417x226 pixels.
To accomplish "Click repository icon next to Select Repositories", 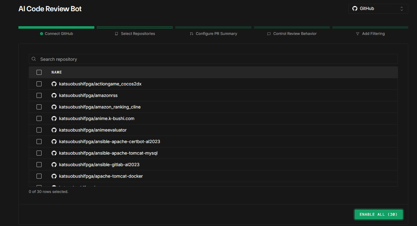I will coord(117,34).
